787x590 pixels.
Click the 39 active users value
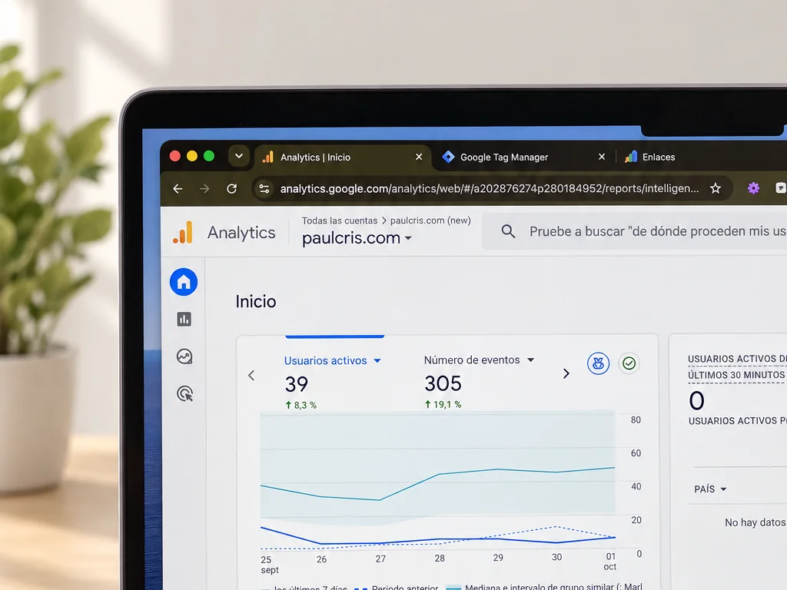296,384
